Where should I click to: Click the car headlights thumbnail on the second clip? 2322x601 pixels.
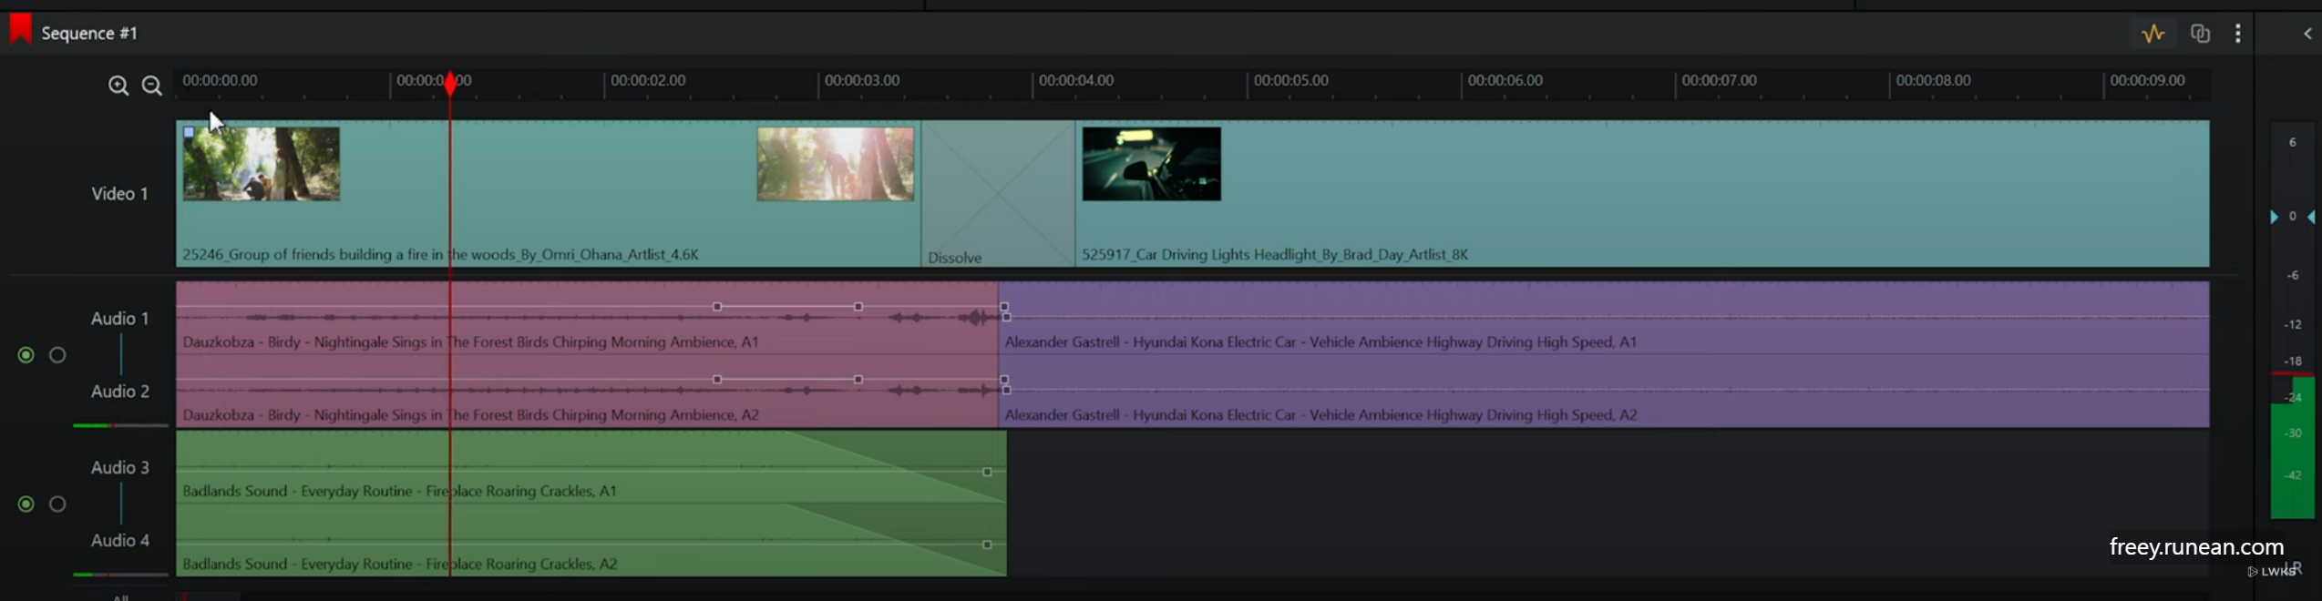tap(1152, 164)
